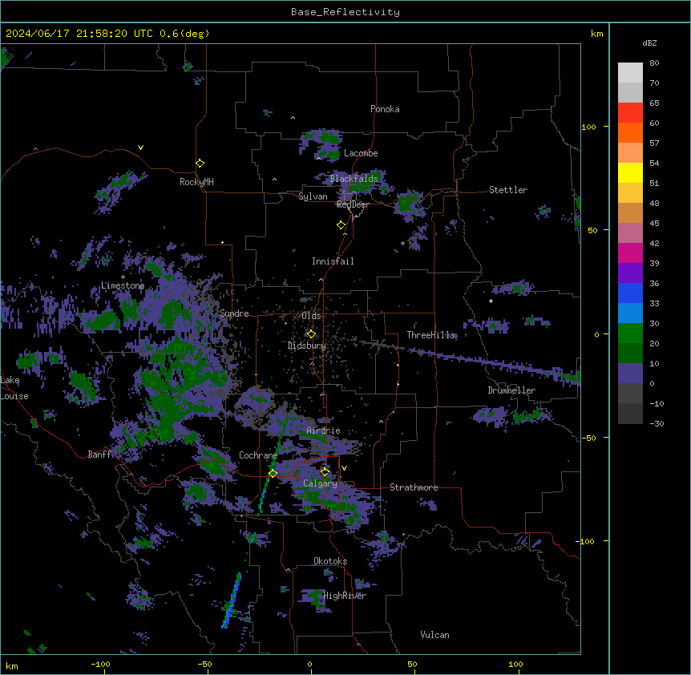Viewport: 691px width, 675px height.
Task: Pick the yellow 51-54 dBZ legend swatch
Action: (x=630, y=172)
